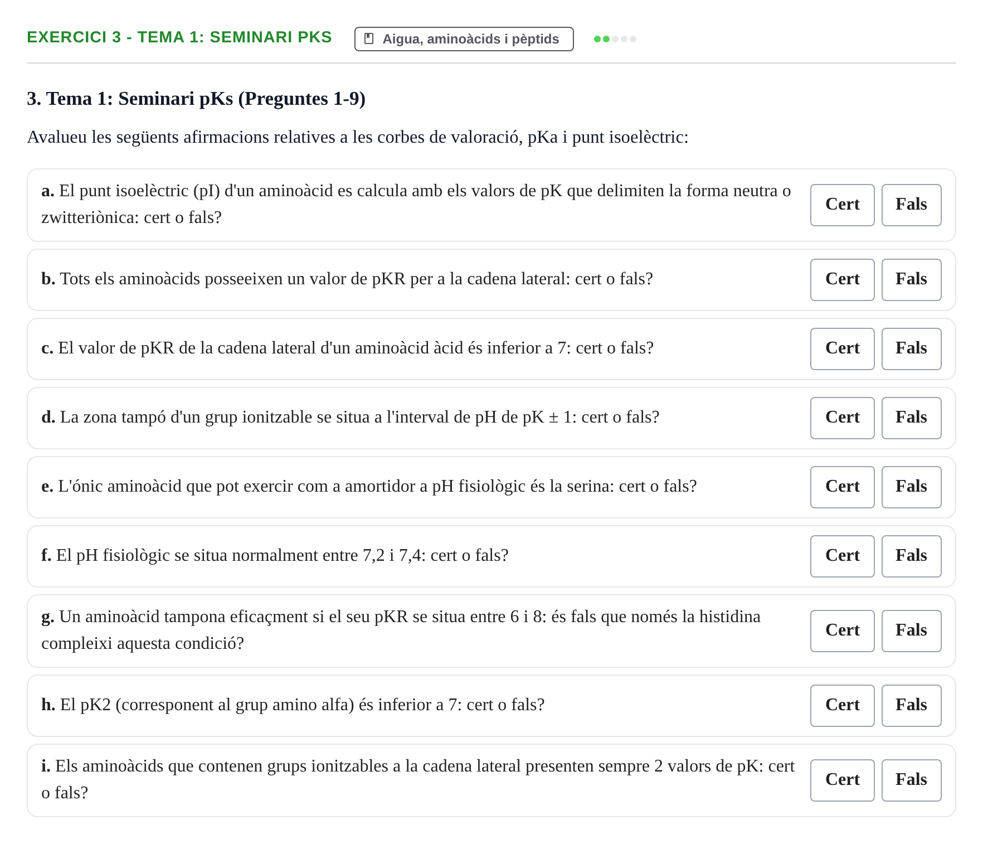This screenshot has width=983, height=844.
Task: Select Cert for statement i on 2 valors de pK
Action: pyautogui.click(x=842, y=780)
